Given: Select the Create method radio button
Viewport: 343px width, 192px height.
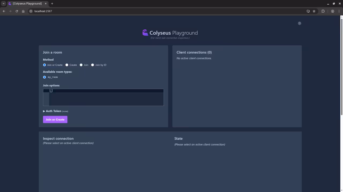Looking at the screenshot, I should [67, 65].
